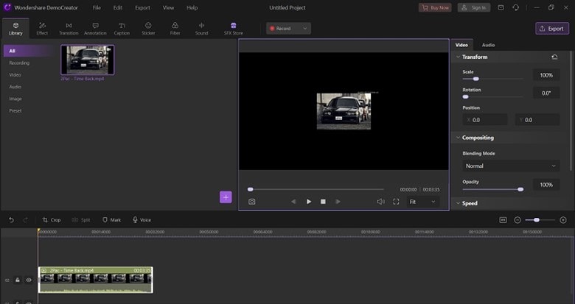Fit timeline to window icon
Viewport: 575px width, 304px height.
(503, 220)
